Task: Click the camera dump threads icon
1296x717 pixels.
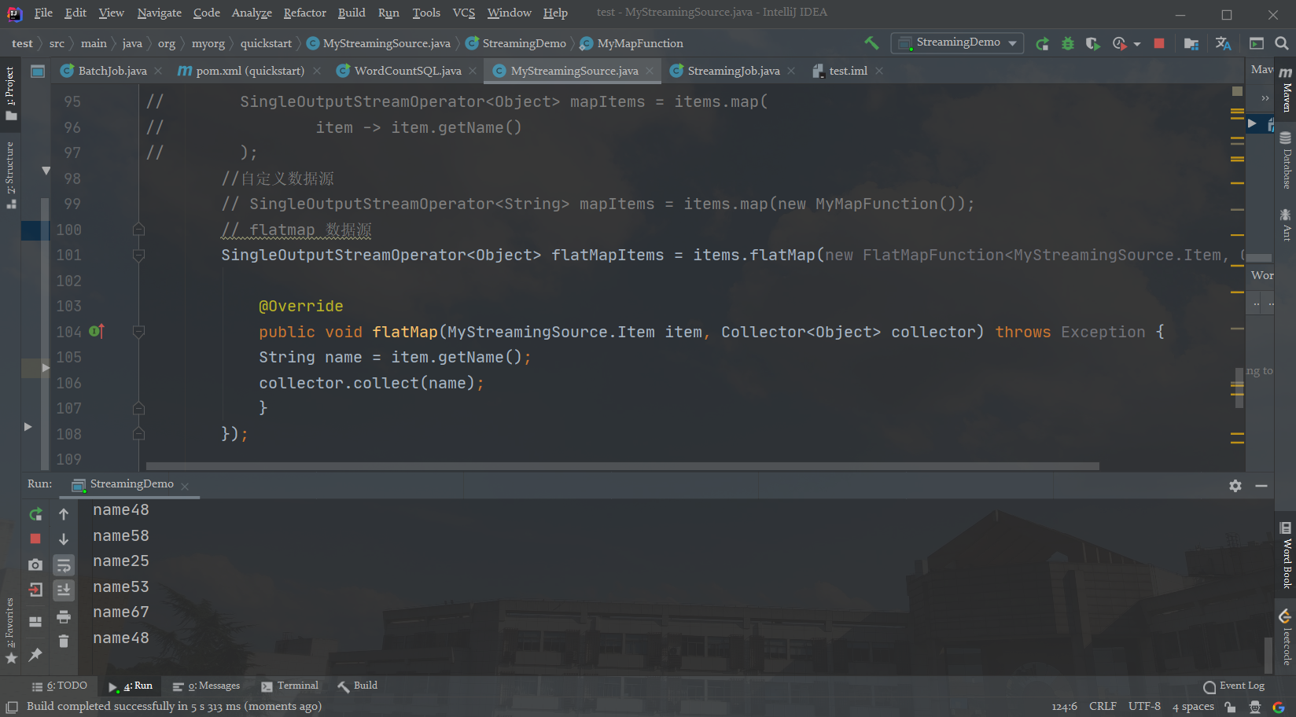Action: pos(35,564)
